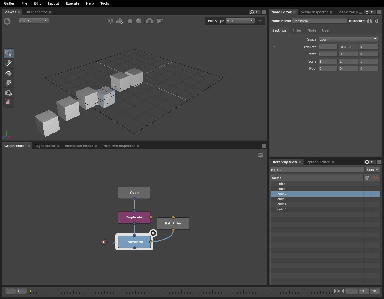This screenshot has height=299, width=384.
Task: Click the Sets button in Hierarchy View
Action: [x=372, y=170]
